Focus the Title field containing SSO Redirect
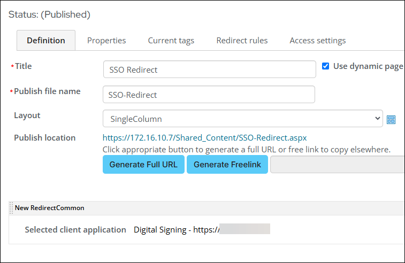Viewport: 405px width, 263px height. click(x=210, y=69)
